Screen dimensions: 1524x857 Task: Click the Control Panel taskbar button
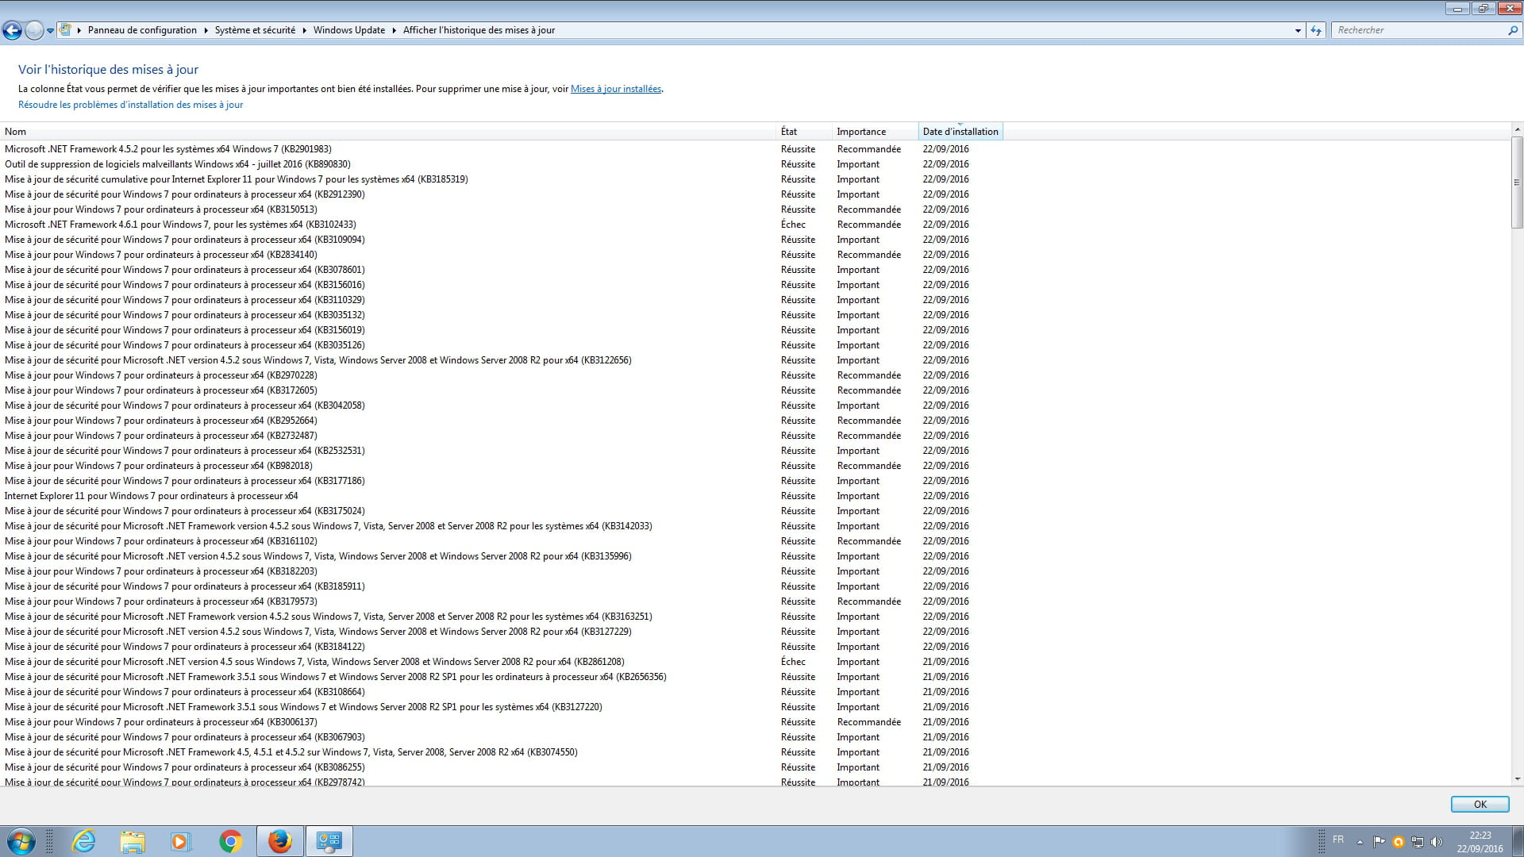pos(329,841)
